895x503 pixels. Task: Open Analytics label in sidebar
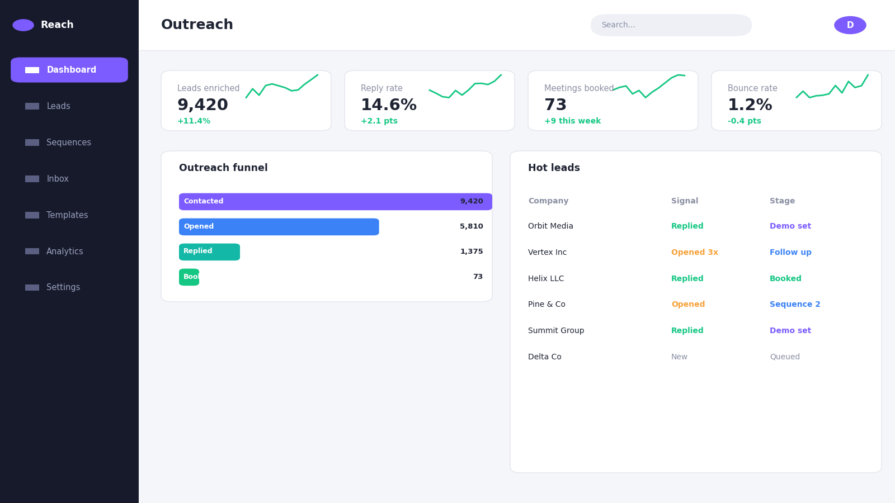[x=65, y=251]
